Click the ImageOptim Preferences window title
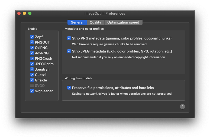 (105, 13)
